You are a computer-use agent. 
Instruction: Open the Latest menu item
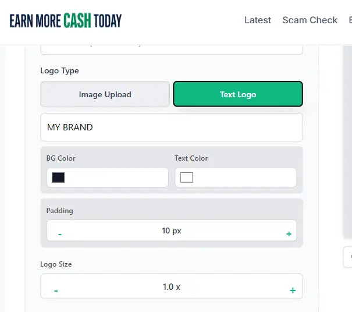coord(257,20)
